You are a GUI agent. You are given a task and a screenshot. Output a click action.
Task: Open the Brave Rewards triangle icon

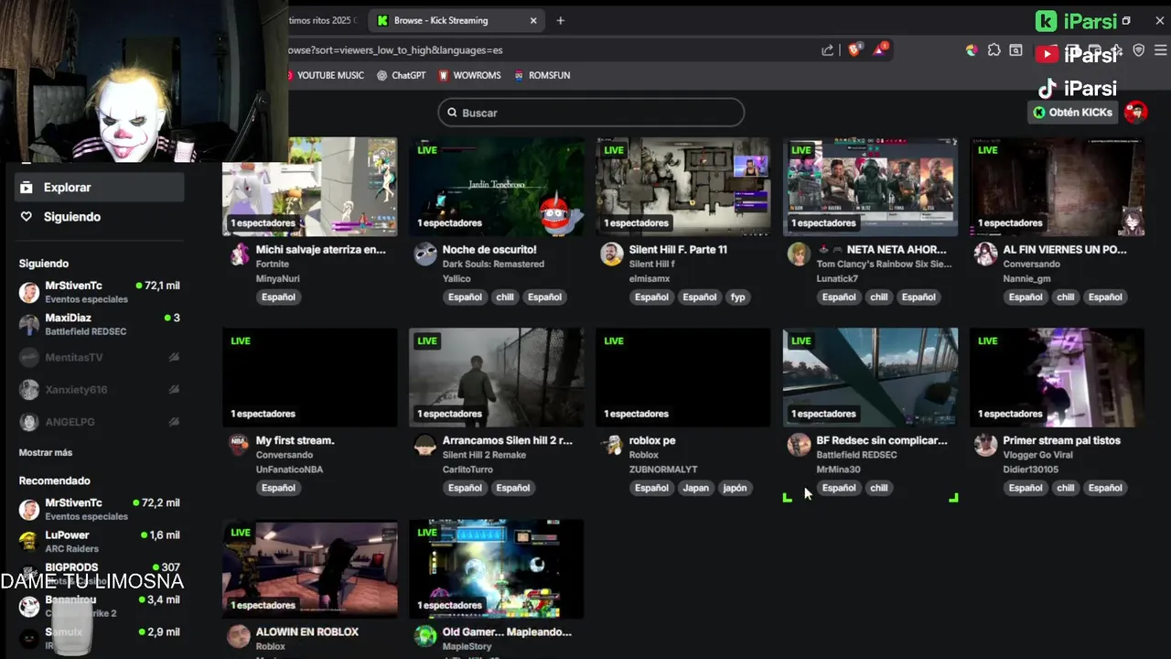879,49
